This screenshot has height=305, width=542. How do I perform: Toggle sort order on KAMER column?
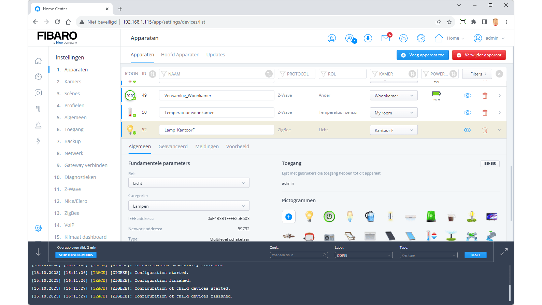click(x=412, y=74)
